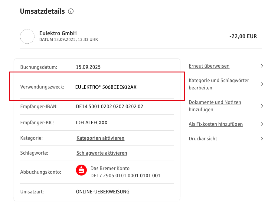
Task: Select Verwendungszweck text EULEKTRO* 506BCEE932AX
Action: click(106, 87)
